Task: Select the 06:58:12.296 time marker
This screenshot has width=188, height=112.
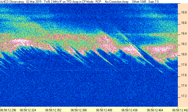Action: [8, 110]
